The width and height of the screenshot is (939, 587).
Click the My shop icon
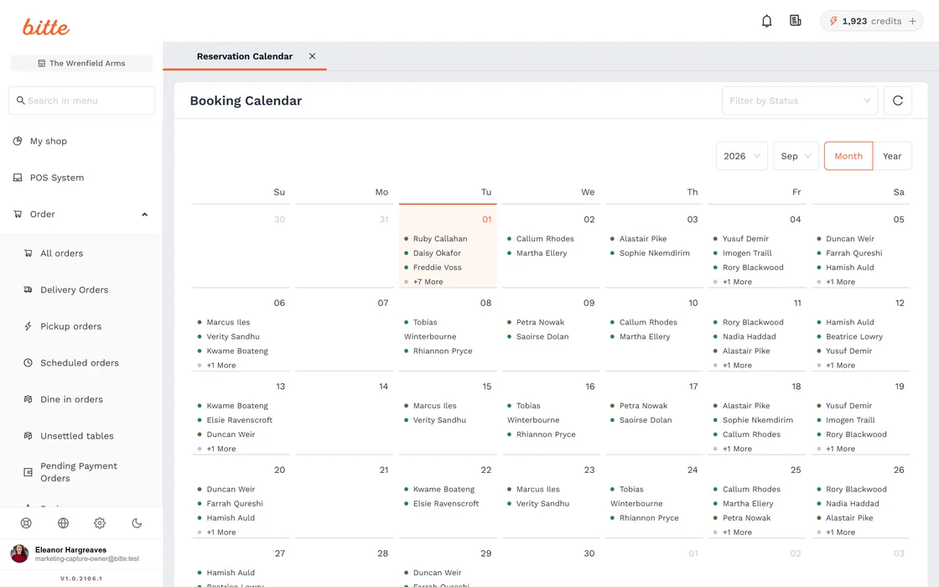[x=18, y=142]
